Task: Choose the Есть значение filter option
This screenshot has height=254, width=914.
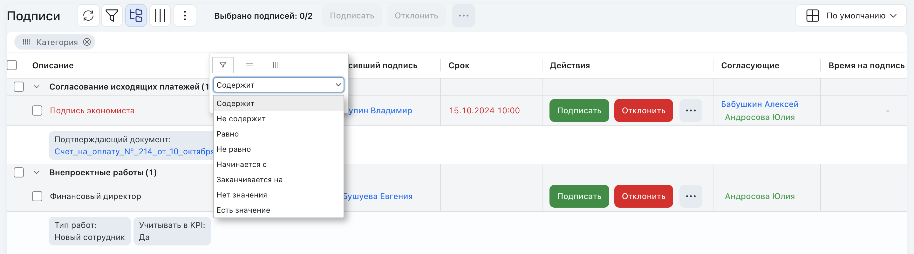Action: point(278,210)
